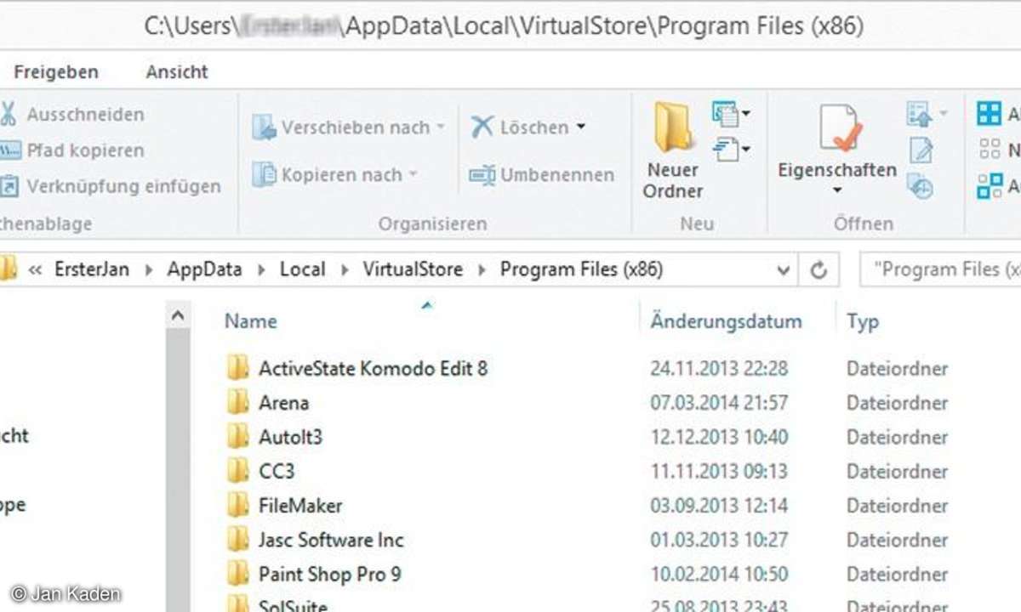Screen dimensions: 1021x612
Task: Refresh the folder with the circular arrow
Action: point(819,270)
